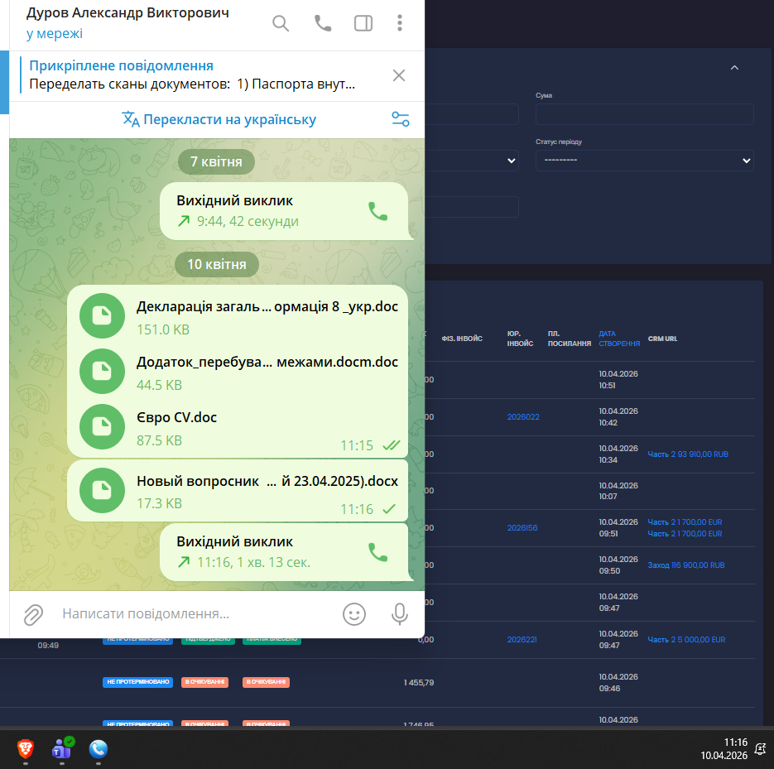Search within the Telegram chat
Viewport: 774px width, 769px height.
pyautogui.click(x=281, y=23)
